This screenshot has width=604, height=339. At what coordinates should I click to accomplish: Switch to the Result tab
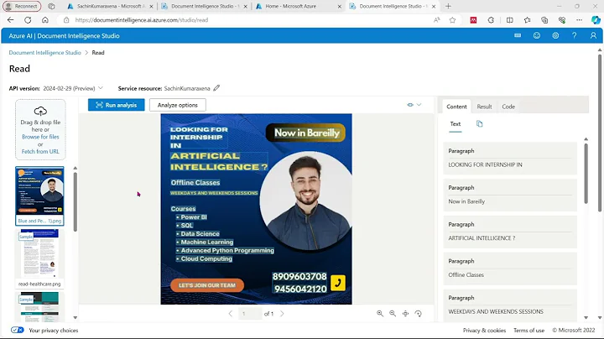[x=484, y=107]
